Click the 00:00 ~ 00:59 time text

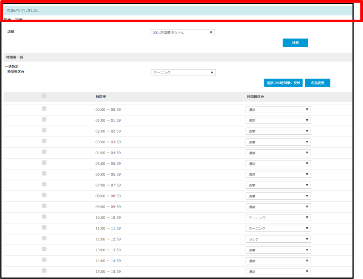coord(108,110)
